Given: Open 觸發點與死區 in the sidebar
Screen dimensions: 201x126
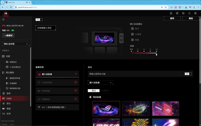Looking at the screenshot, I should tap(15, 78).
